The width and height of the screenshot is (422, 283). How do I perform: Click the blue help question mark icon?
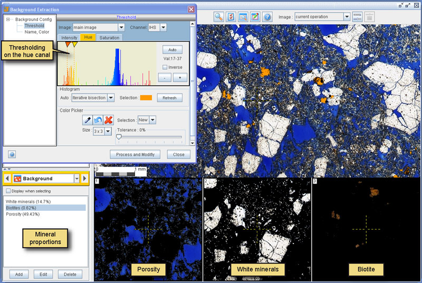pos(267,17)
